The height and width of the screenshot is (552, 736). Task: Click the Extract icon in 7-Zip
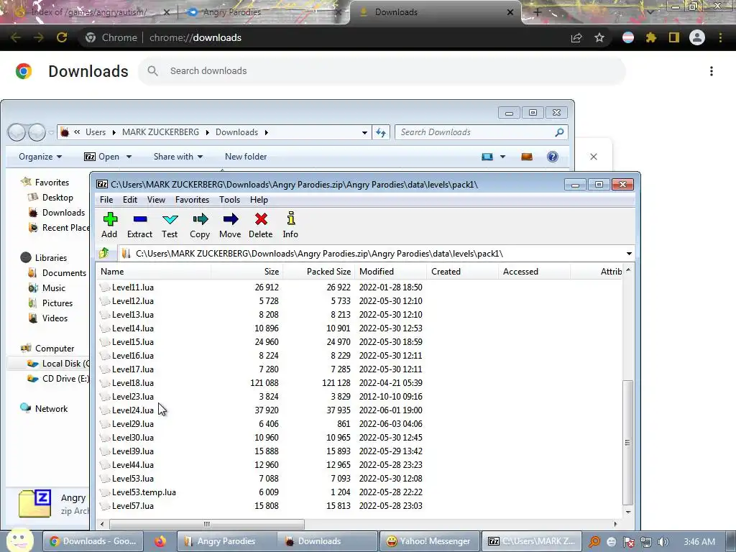(x=140, y=225)
